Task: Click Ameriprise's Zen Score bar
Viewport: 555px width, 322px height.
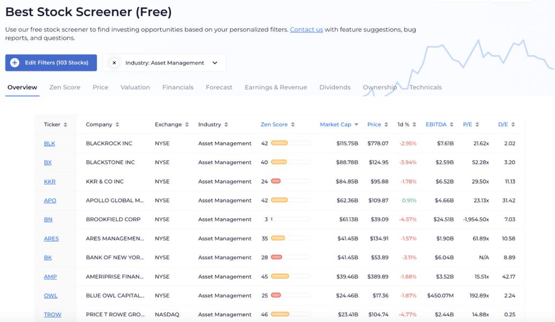Action: coord(291,276)
